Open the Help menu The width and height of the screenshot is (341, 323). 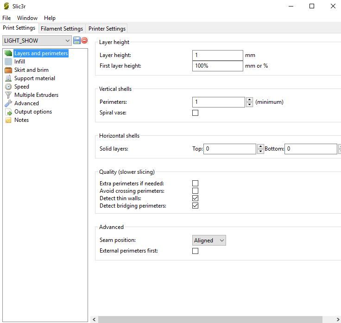50,18
